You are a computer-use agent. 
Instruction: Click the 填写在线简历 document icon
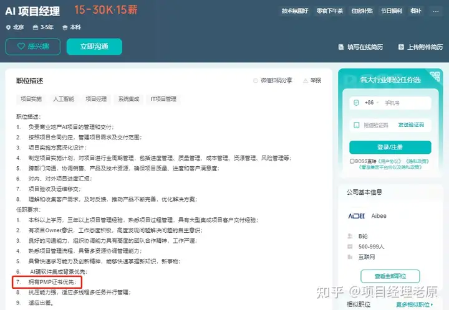point(341,47)
